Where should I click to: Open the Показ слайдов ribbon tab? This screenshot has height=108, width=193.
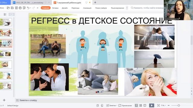pyautogui.click(x=101, y=8)
